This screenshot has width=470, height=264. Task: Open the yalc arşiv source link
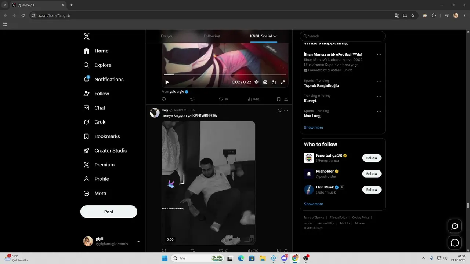(x=179, y=92)
